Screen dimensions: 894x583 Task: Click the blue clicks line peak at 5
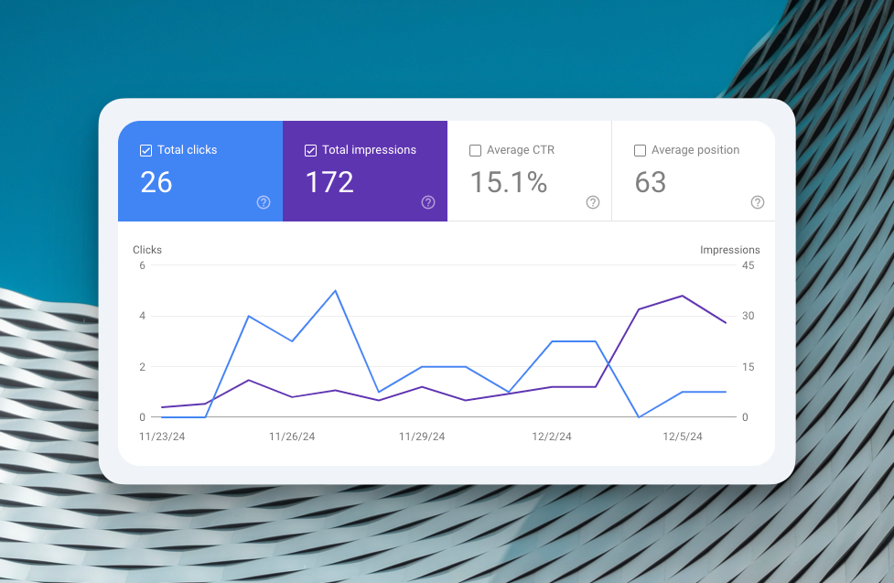[x=335, y=291]
